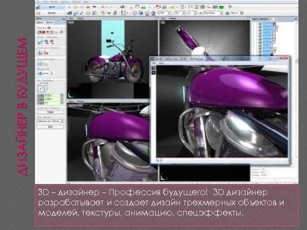Open first header menu of the handlebar viewport
This screenshot has width=307, height=230.
[x=163, y=18]
